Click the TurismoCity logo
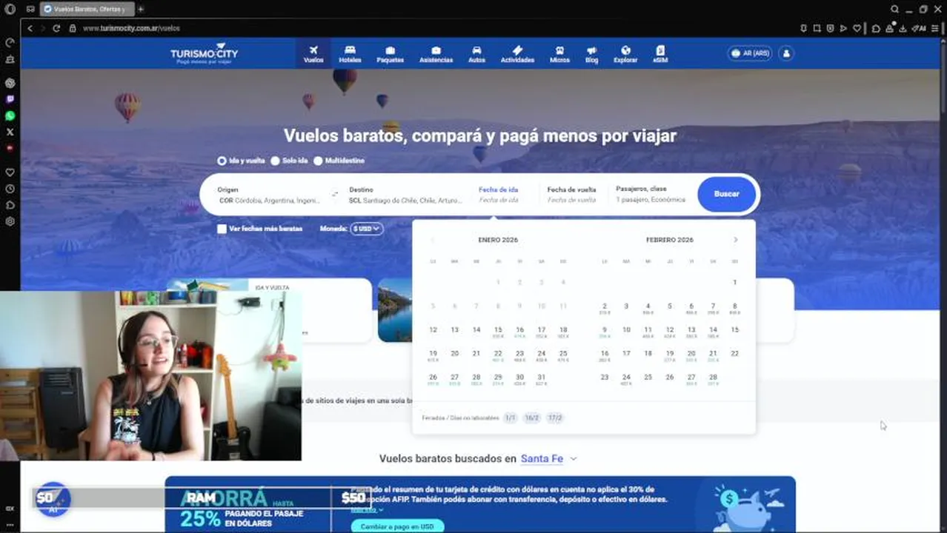Screen dimensions: 947x533 pos(204,53)
